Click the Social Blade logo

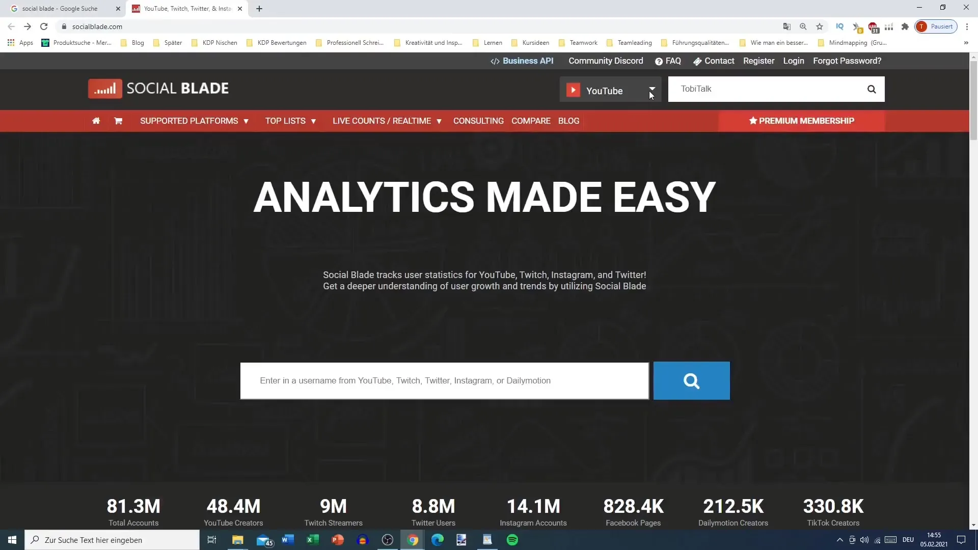158,88
